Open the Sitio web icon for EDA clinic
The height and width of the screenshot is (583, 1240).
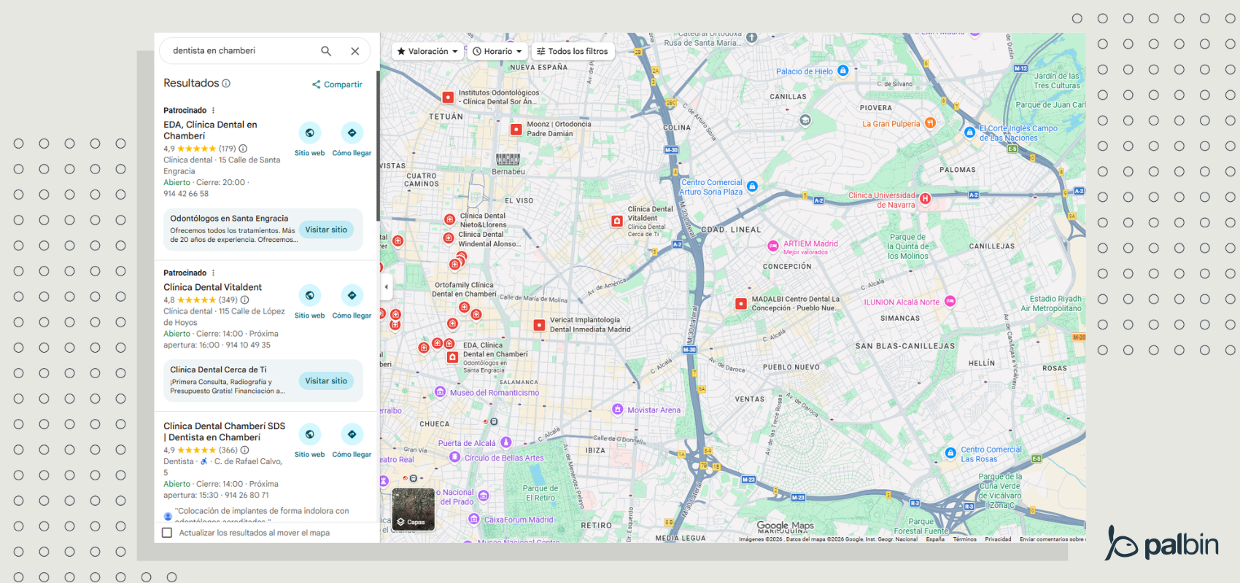tap(310, 133)
